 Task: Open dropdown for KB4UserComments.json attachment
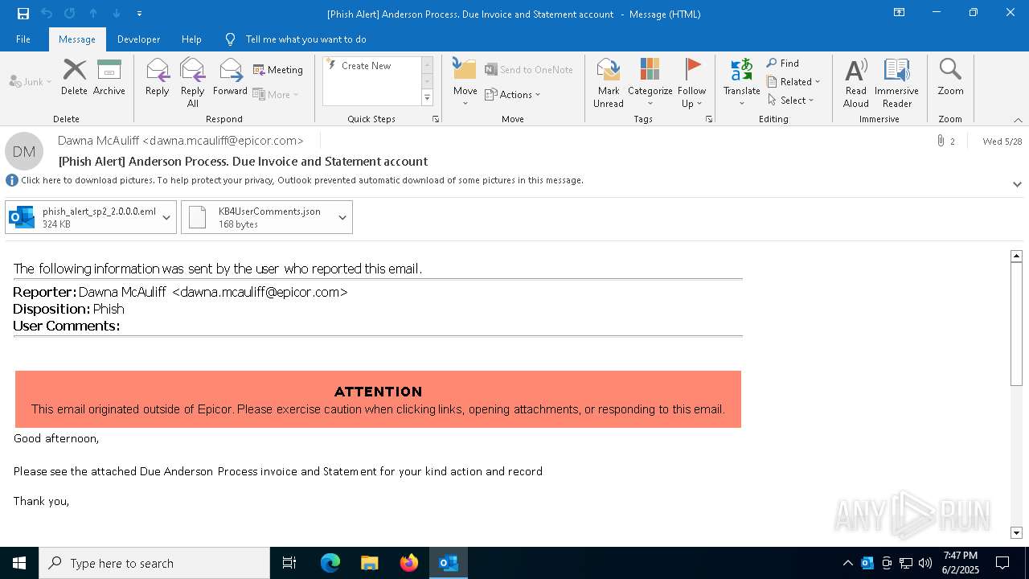[342, 217]
